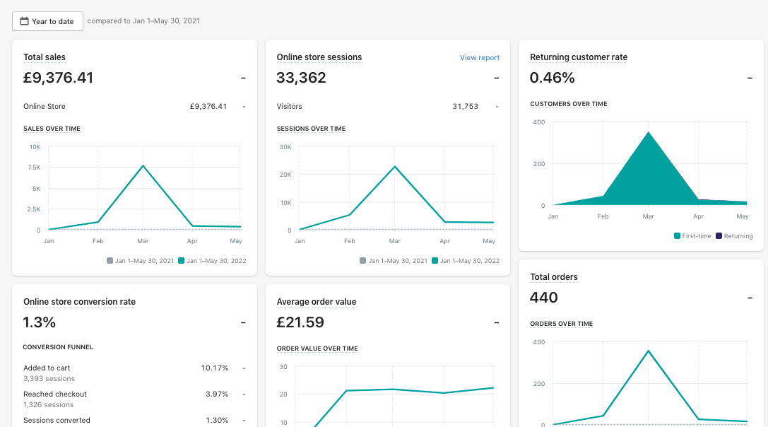Toggle the First-time legend swatch
The height and width of the screenshot is (427, 768).
[x=677, y=236]
